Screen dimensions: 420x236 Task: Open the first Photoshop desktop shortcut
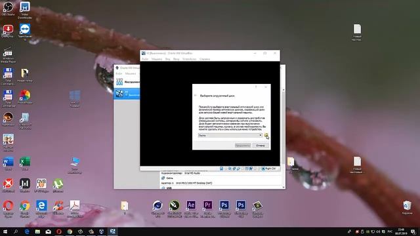click(x=224, y=209)
